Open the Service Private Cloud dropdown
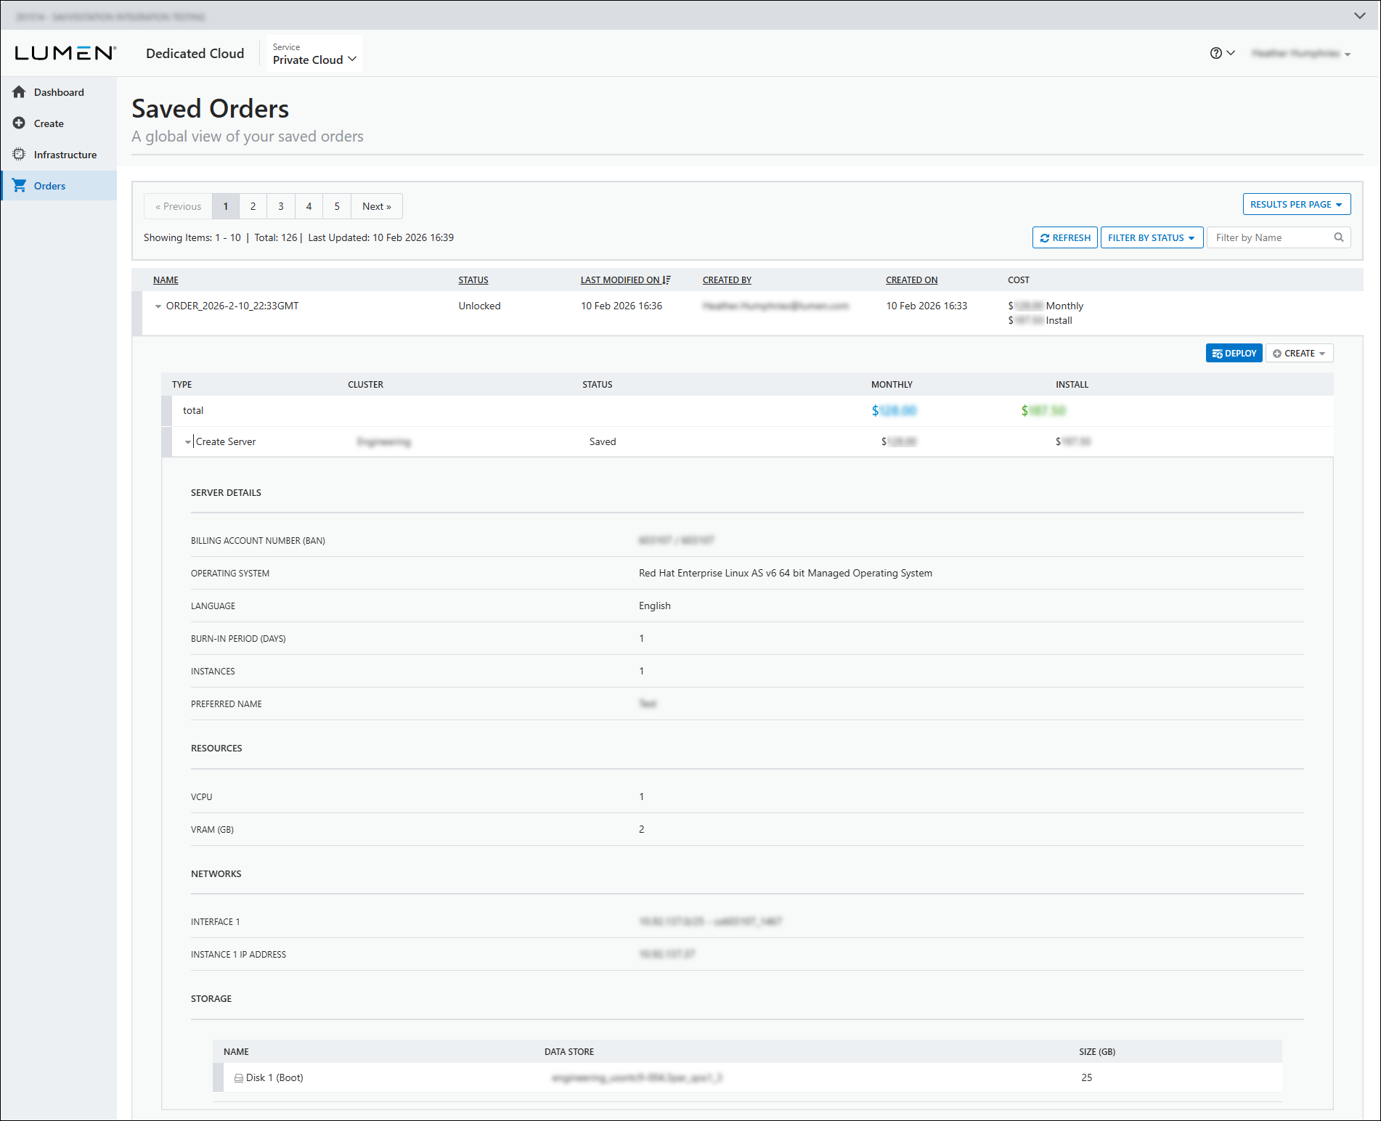The height and width of the screenshot is (1121, 1381). coord(314,54)
